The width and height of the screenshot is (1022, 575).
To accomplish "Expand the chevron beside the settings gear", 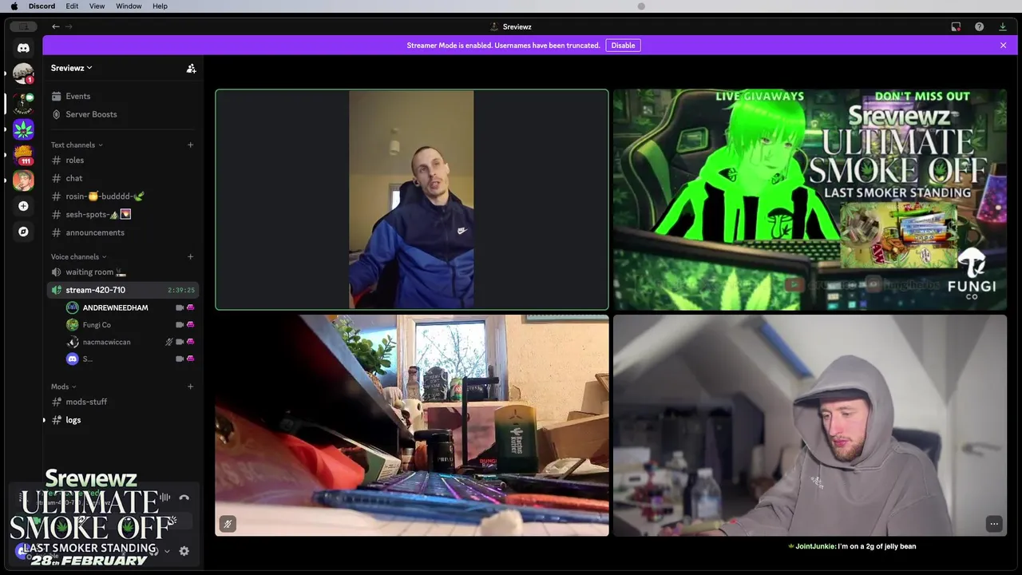I will pyautogui.click(x=167, y=551).
